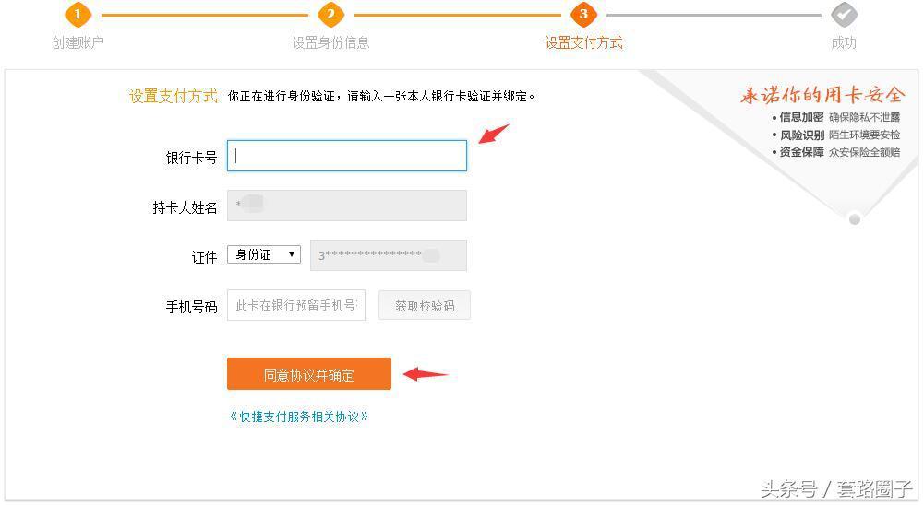The height and width of the screenshot is (505, 924).
Task: Click the grey checkmark success step icon
Action: click(x=844, y=14)
